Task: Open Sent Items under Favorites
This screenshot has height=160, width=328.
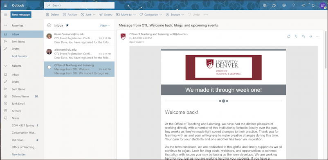Action: 22,42
